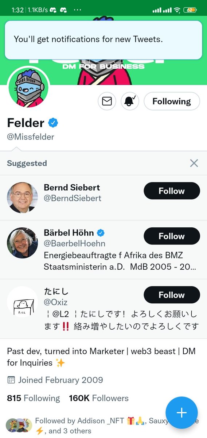Viewport: 207px width, 438px height.
Task: Tap the Following button for Felder
Action: pyautogui.click(x=172, y=101)
